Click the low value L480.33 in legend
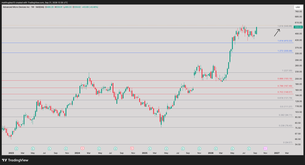This screenshot has height=165, width=305. [68, 7]
